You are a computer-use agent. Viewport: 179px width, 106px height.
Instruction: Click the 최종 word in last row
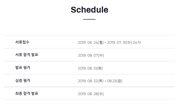tap(19, 93)
